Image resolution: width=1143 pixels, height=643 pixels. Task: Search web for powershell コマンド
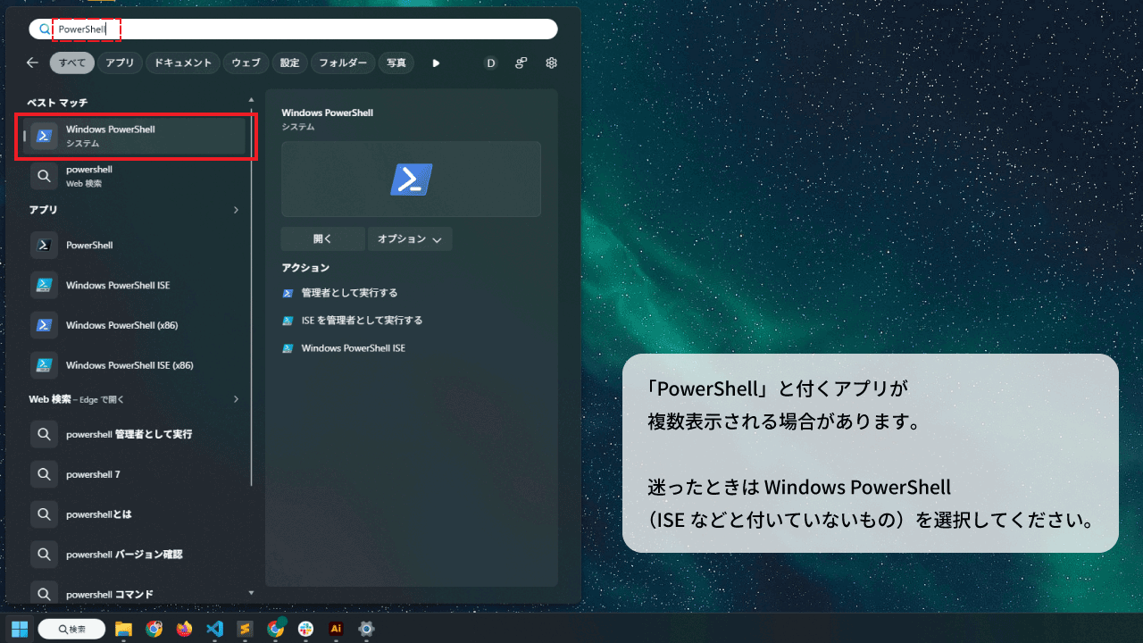(x=134, y=594)
